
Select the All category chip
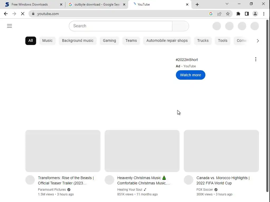pyautogui.click(x=31, y=41)
